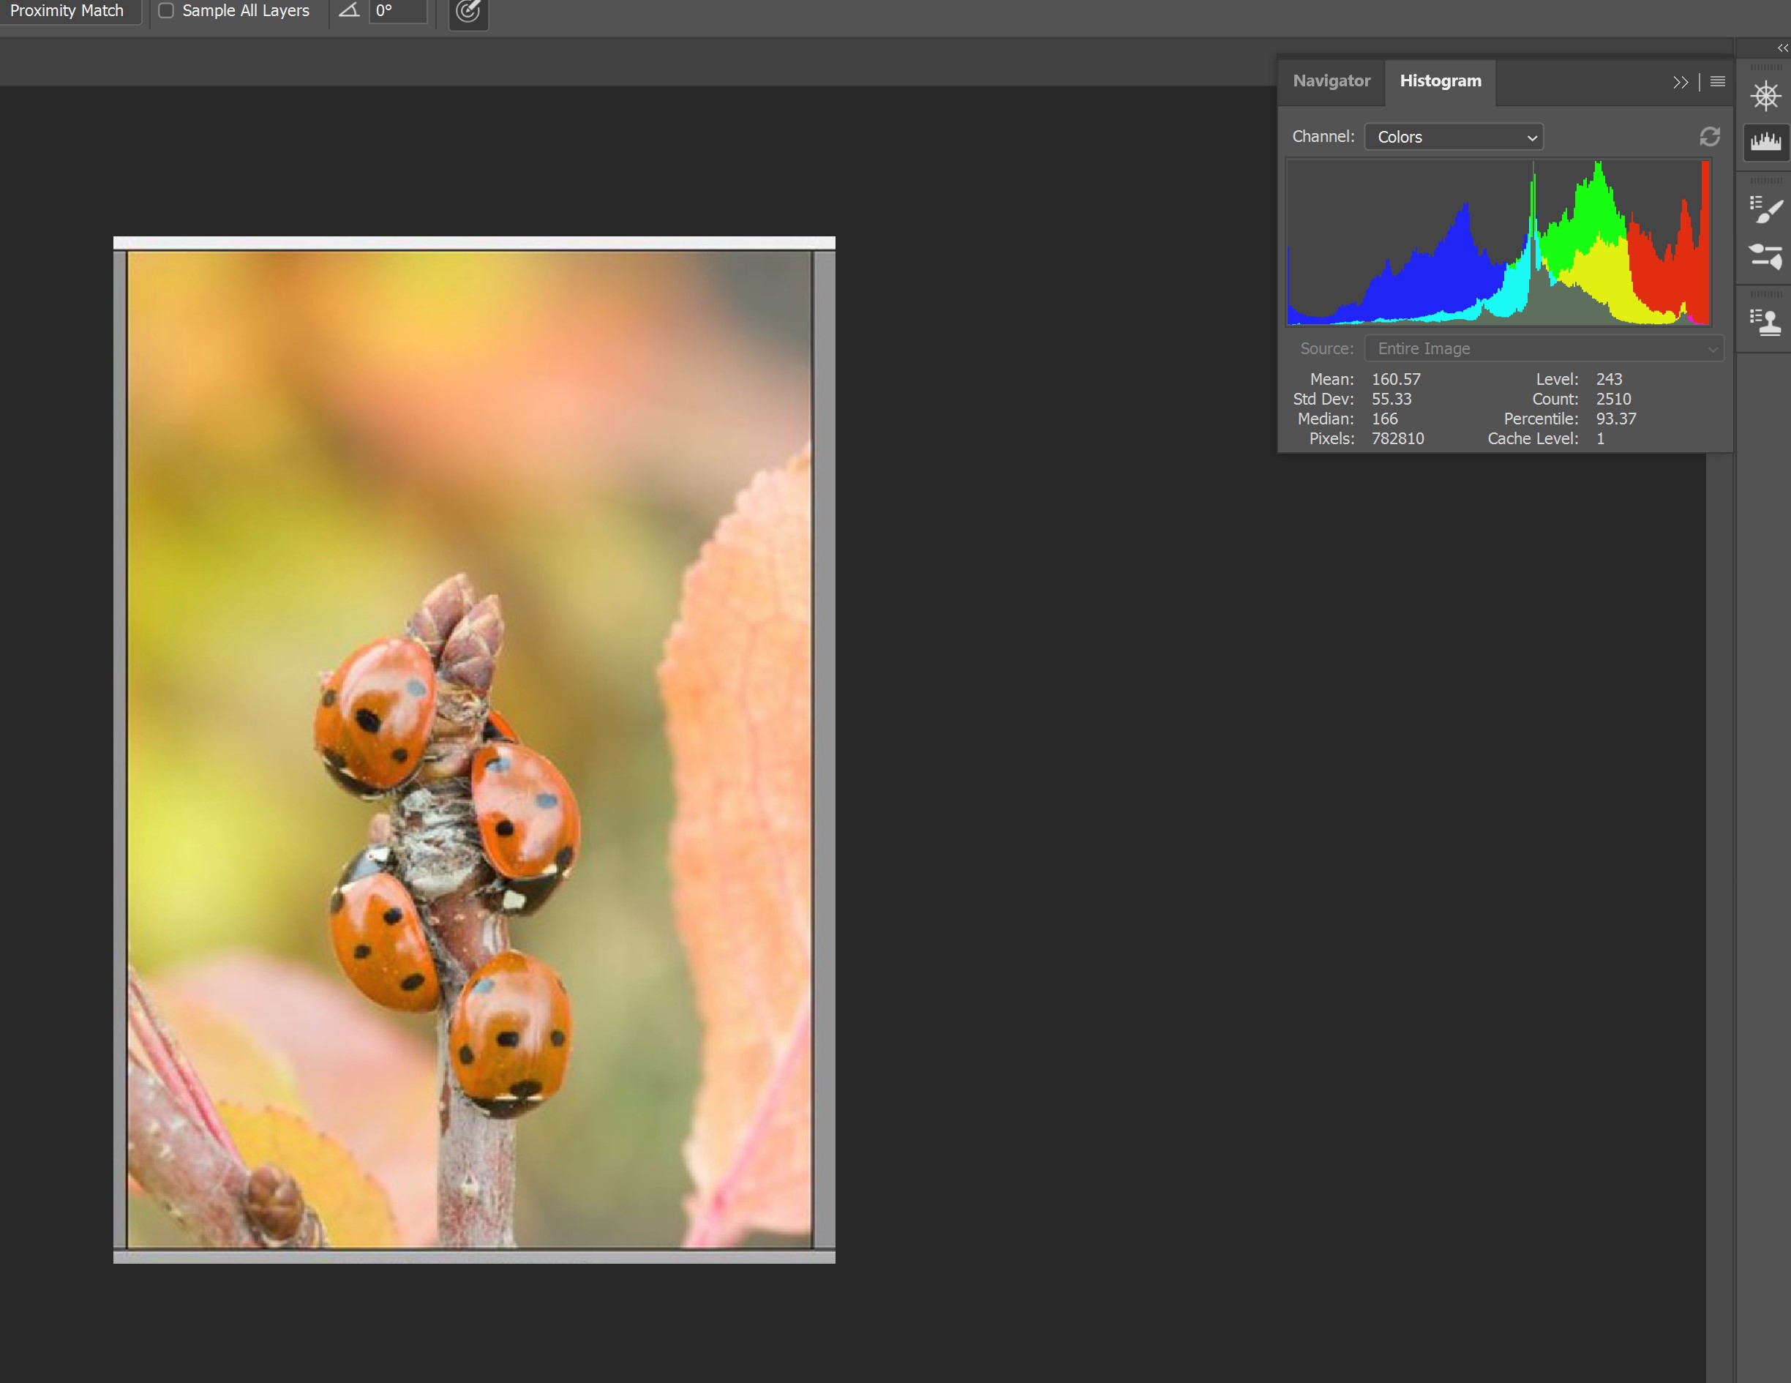Viewport: 1791px width, 1383px height.
Task: Switch to the Navigator tab
Action: click(x=1331, y=81)
